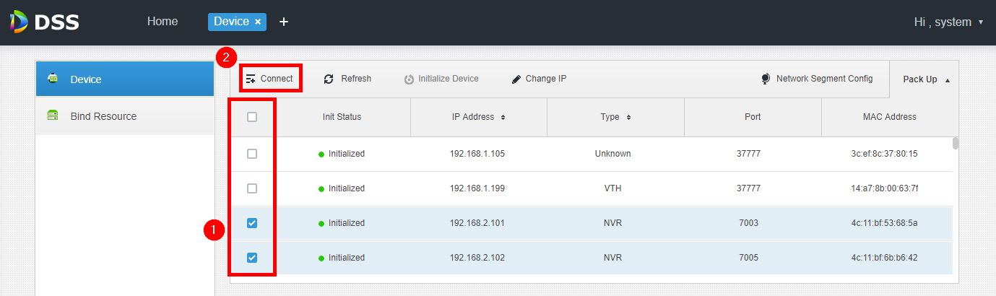Add a new tab with plus icon

point(284,22)
